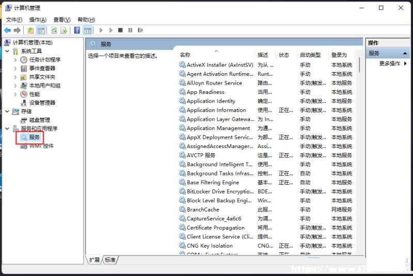Expand the 任务计划程序 node arrow
413x276 pixels.
(x=15, y=60)
